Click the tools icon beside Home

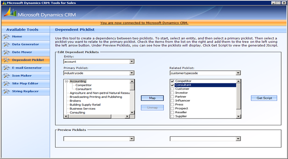[6, 36]
